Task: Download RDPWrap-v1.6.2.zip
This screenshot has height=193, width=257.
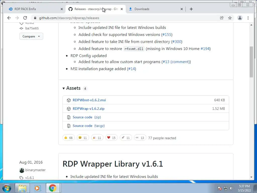Action: [x=89, y=109]
